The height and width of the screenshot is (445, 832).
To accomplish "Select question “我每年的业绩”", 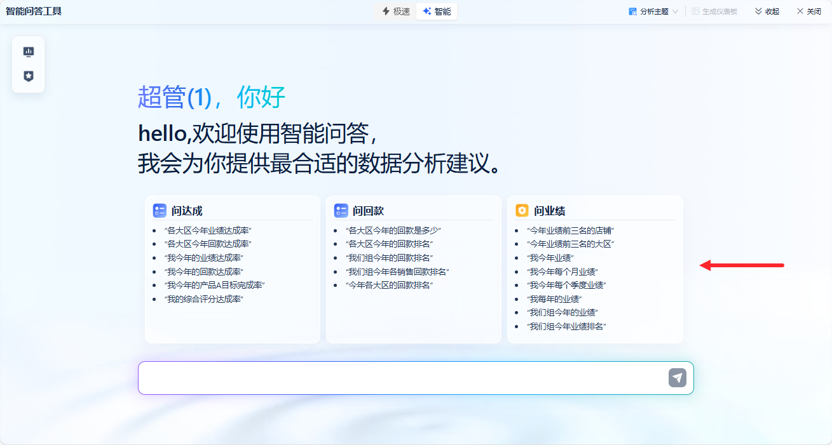I will click(x=554, y=299).
